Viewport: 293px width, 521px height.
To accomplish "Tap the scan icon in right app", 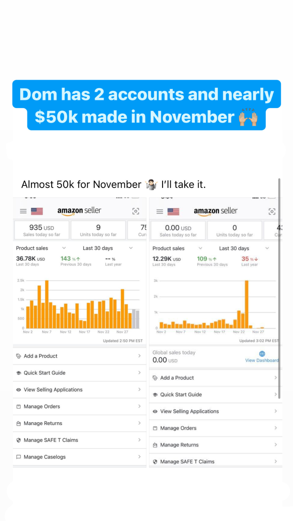I will [x=272, y=211].
